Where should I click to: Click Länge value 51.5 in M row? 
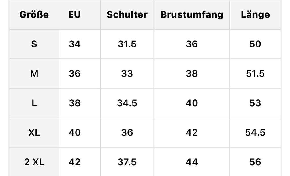click(255, 74)
